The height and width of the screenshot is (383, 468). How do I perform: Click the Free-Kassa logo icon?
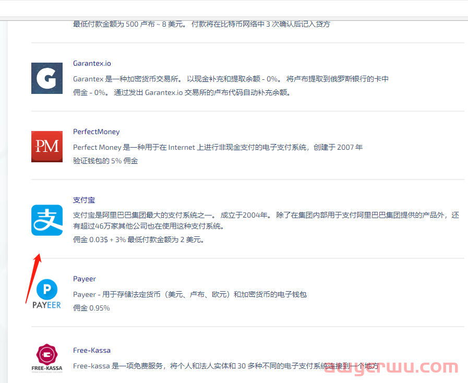tap(47, 358)
